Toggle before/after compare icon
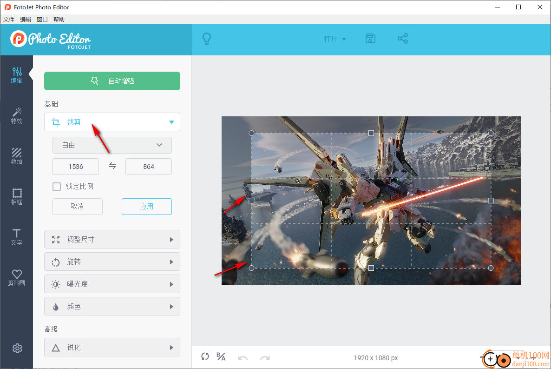Image resolution: width=551 pixels, height=369 pixels. pyautogui.click(x=221, y=356)
